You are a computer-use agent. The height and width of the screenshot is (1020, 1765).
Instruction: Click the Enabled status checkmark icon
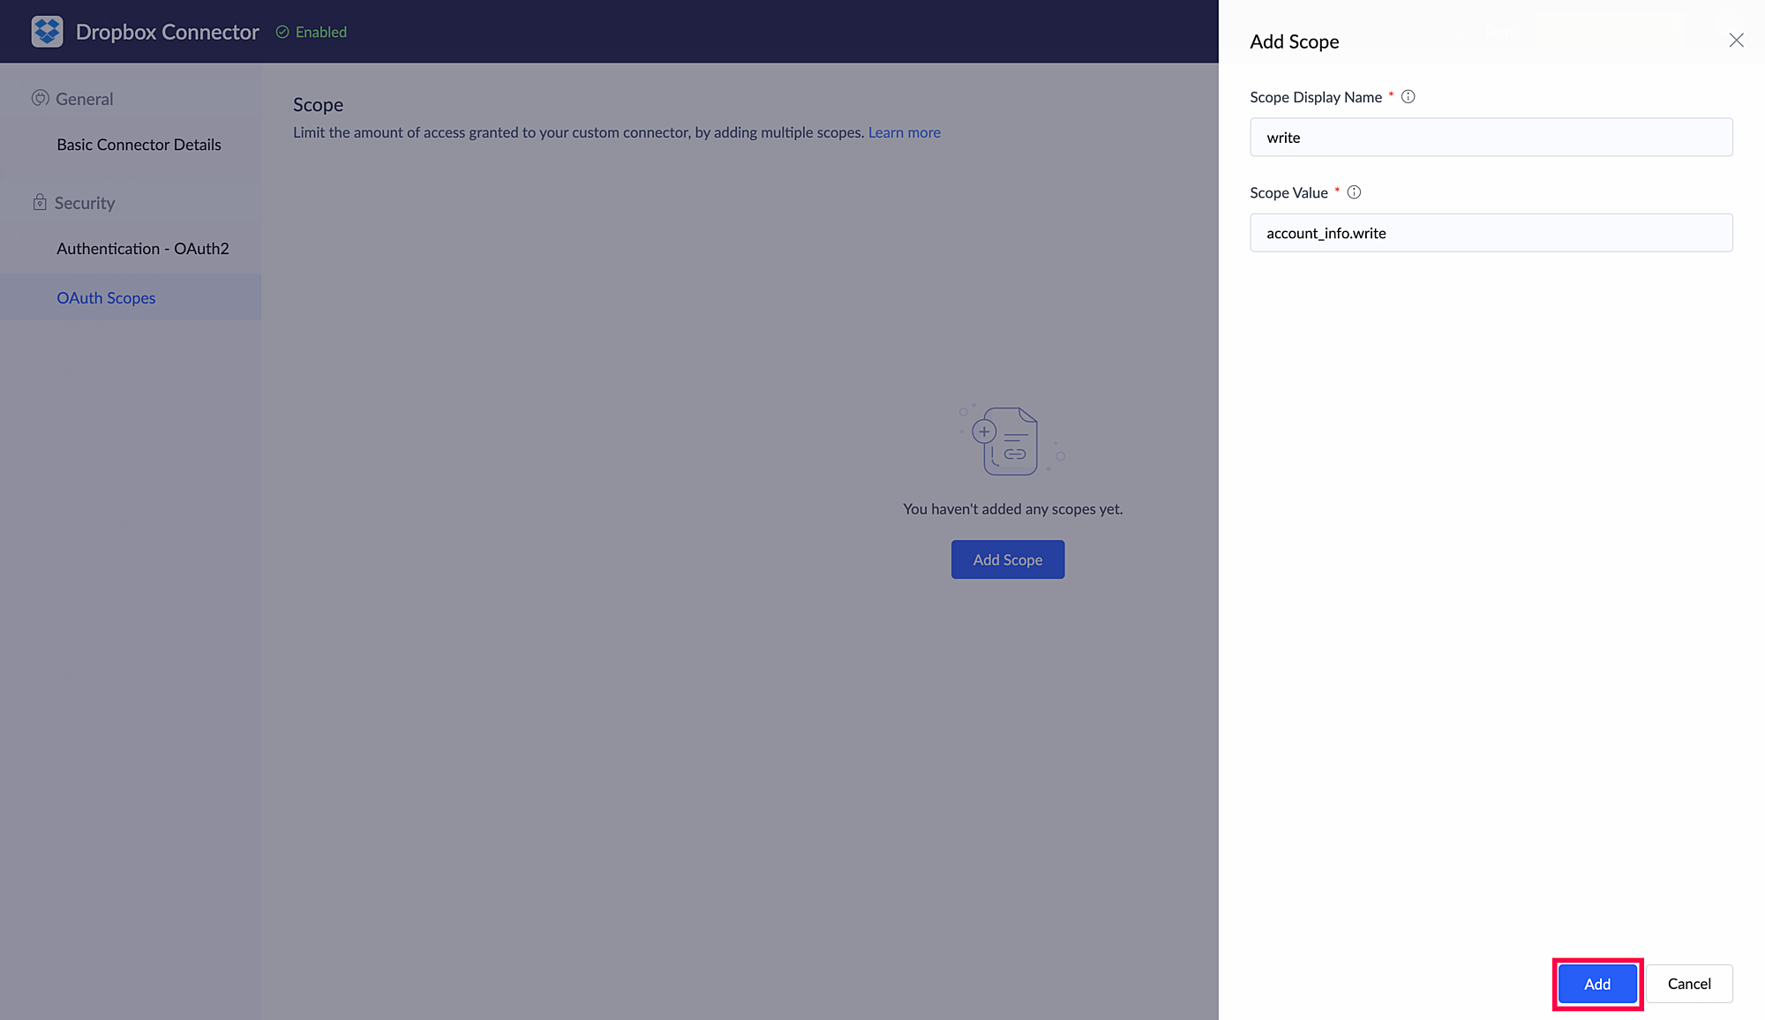point(282,32)
